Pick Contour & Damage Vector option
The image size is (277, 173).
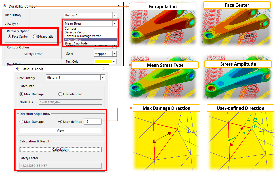pyautogui.click(x=83, y=36)
